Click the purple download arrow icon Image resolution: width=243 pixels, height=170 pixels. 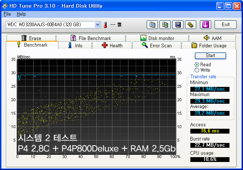click(x=205, y=25)
